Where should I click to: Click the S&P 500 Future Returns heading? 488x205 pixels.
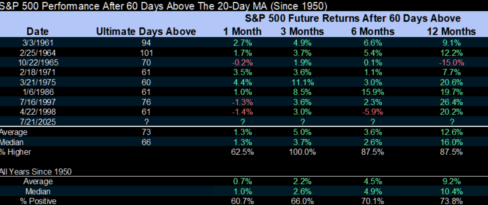[x=352, y=18]
